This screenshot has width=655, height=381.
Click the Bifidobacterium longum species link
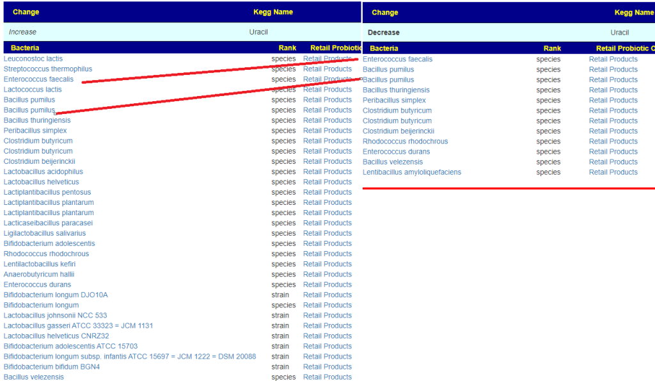point(41,305)
